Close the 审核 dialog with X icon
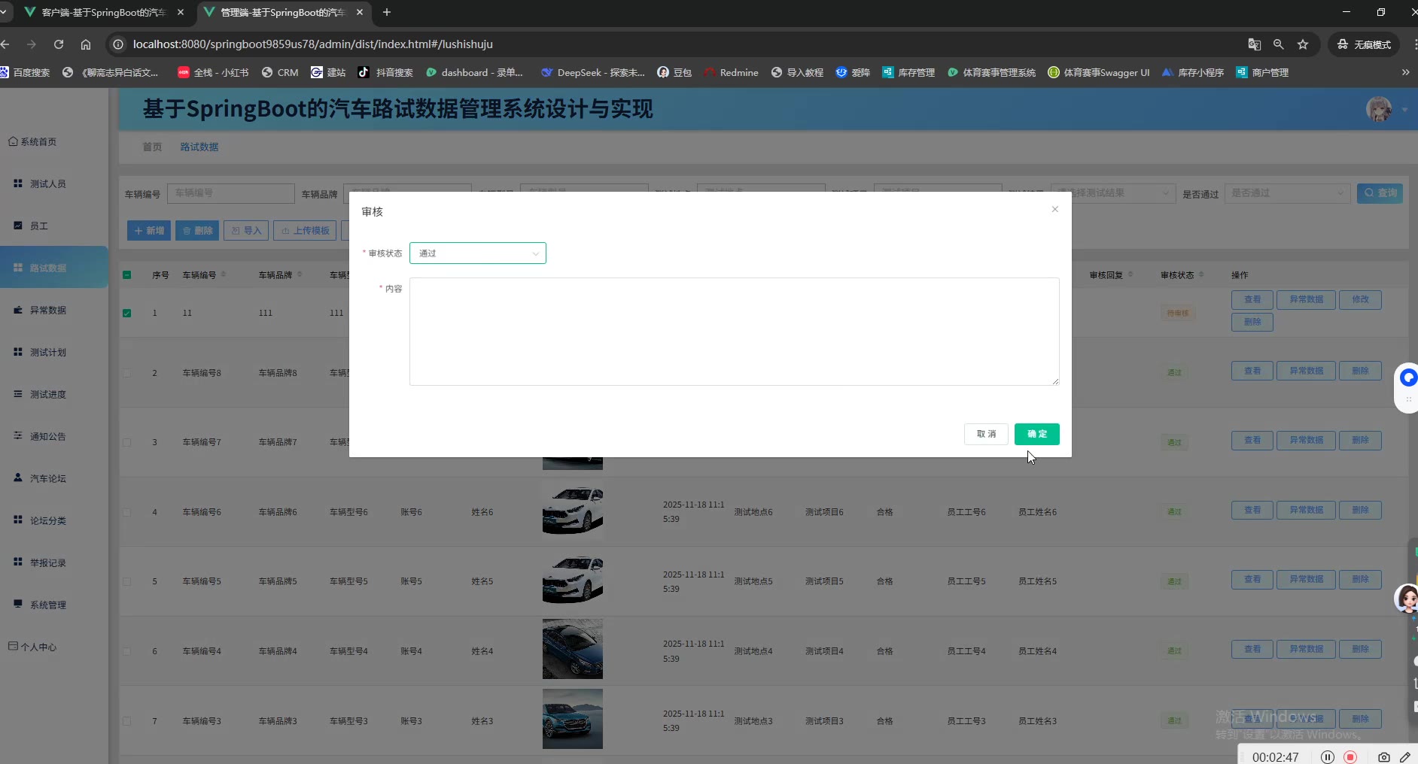Screen dimensions: 1418x764 tap(1054, 210)
